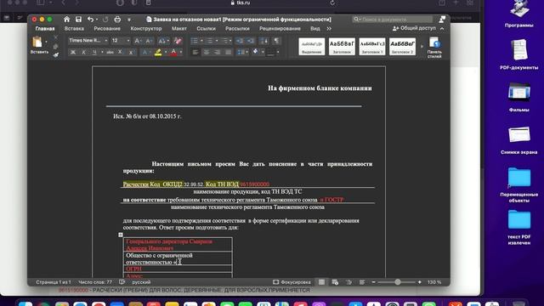
Task: Copy selection with the copy icon
Action: tap(56, 46)
